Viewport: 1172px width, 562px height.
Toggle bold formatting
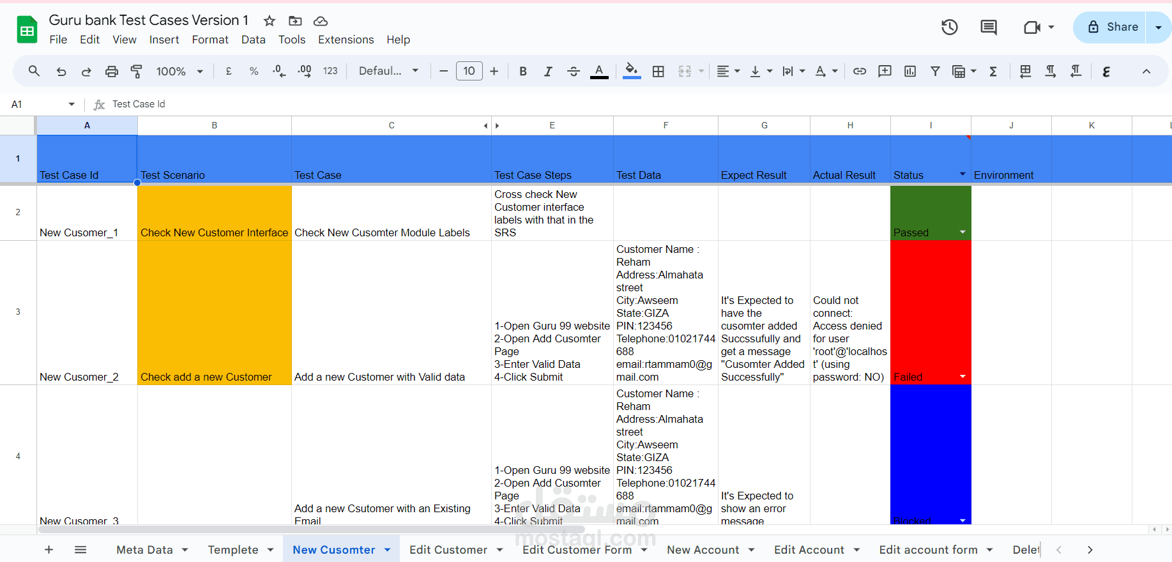click(523, 71)
